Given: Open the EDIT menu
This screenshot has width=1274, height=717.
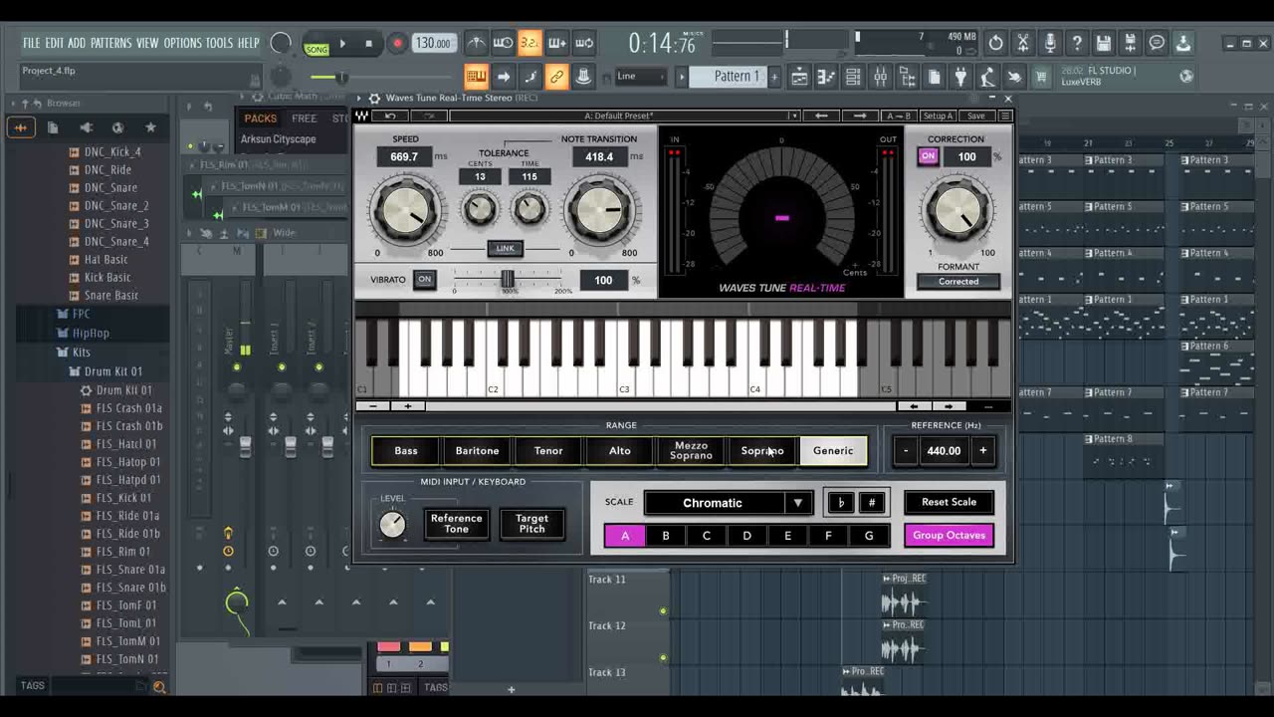Looking at the screenshot, I should tap(54, 43).
